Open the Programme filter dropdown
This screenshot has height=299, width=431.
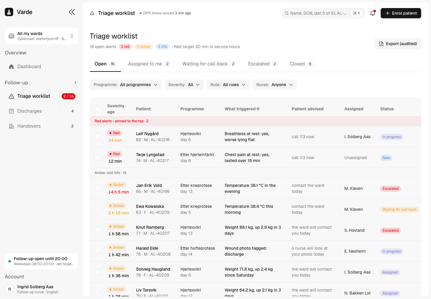click(126, 85)
